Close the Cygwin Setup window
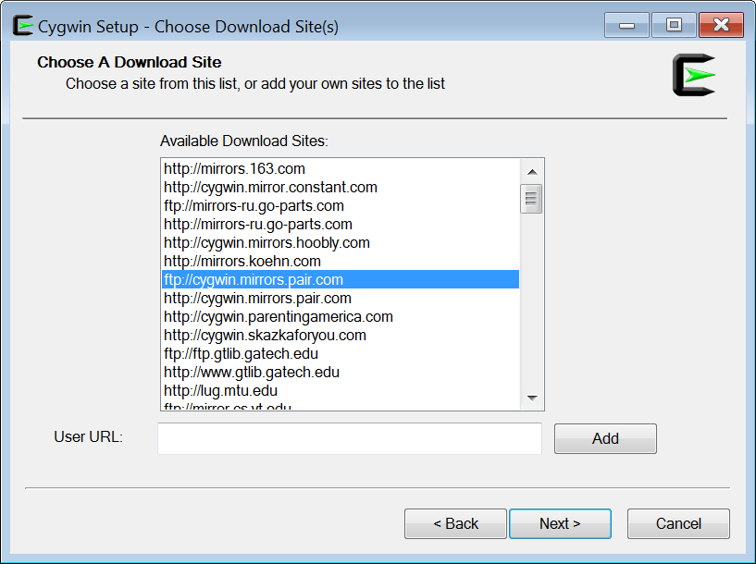This screenshot has width=756, height=564. (x=721, y=25)
